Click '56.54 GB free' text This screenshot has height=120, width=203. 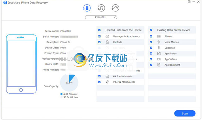click(x=71, y=97)
